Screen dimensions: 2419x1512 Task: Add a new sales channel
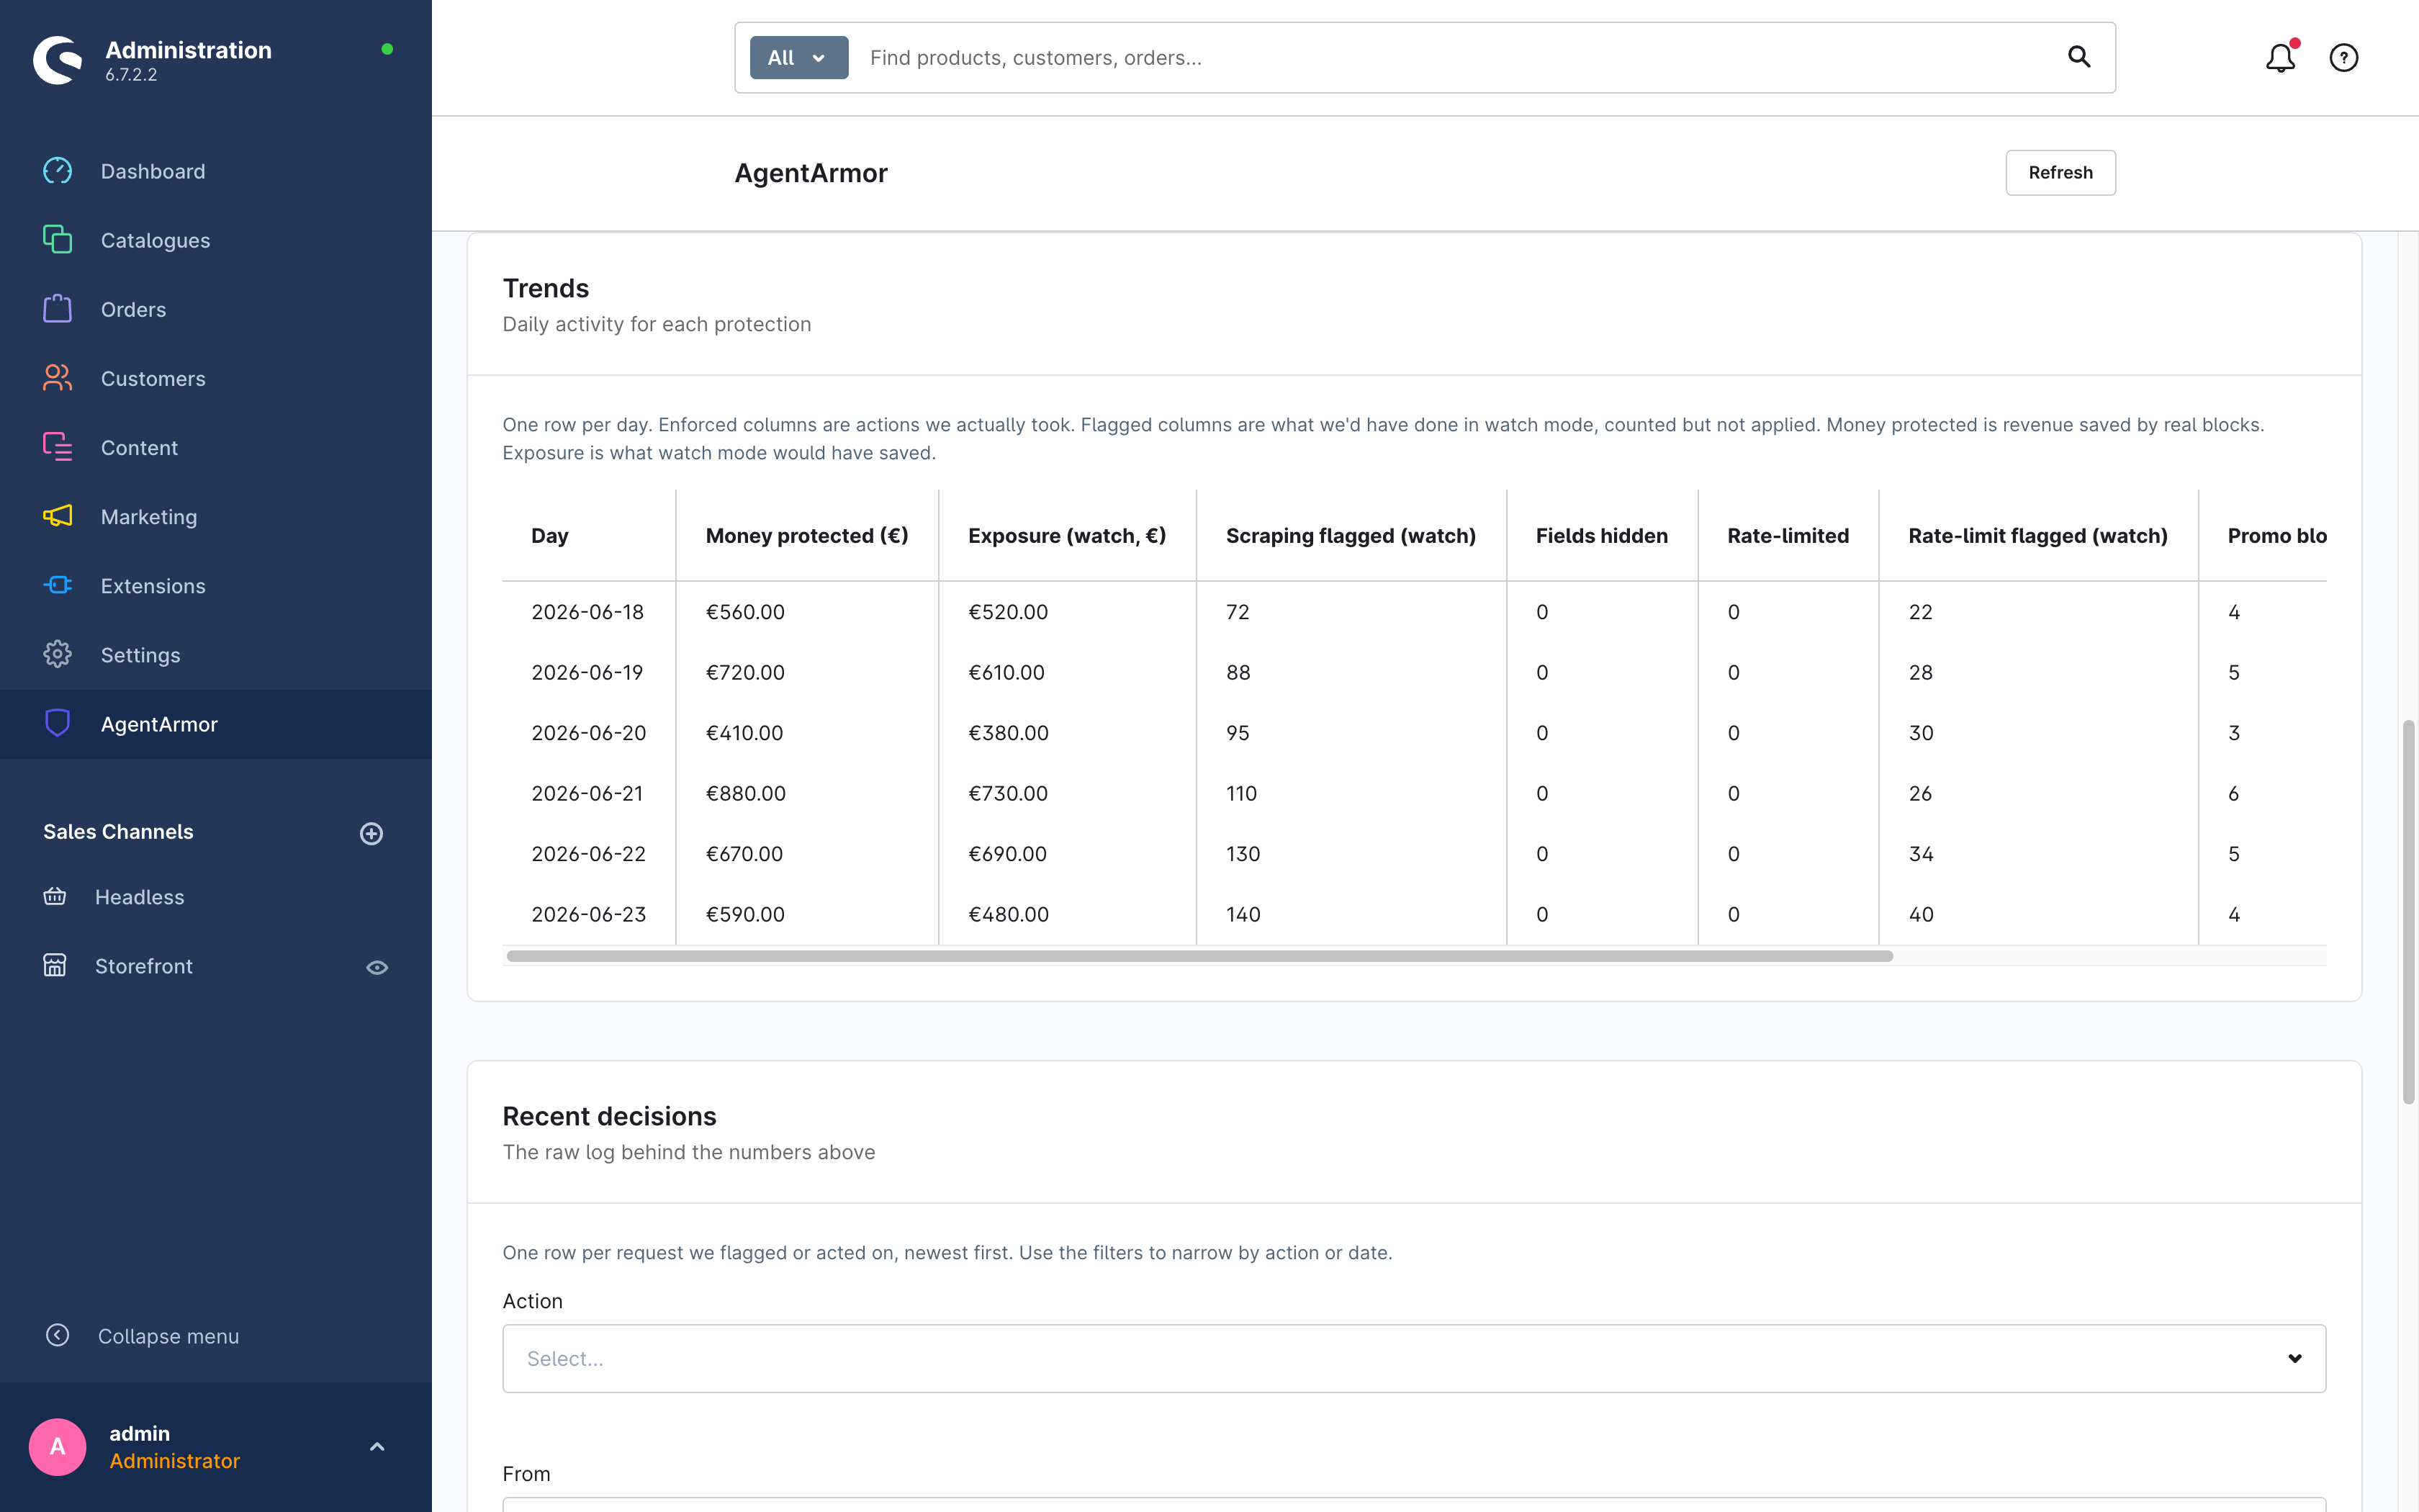tap(371, 833)
